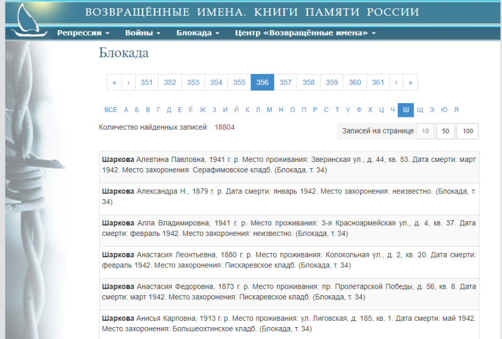Filter names by letter К

(247, 110)
